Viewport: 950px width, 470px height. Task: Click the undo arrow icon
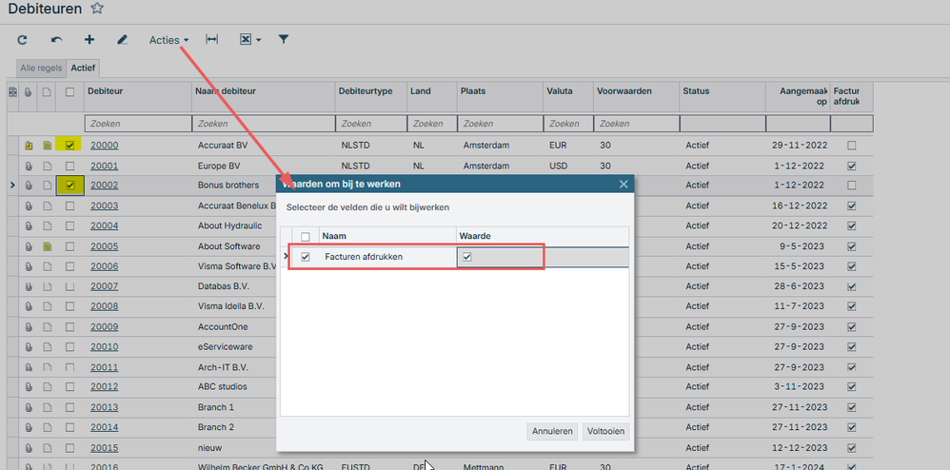point(56,40)
